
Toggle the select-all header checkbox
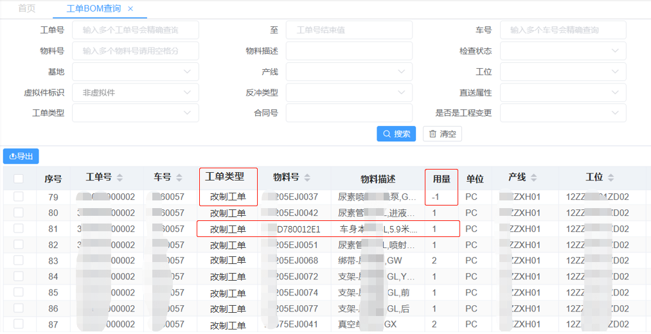[x=19, y=179]
